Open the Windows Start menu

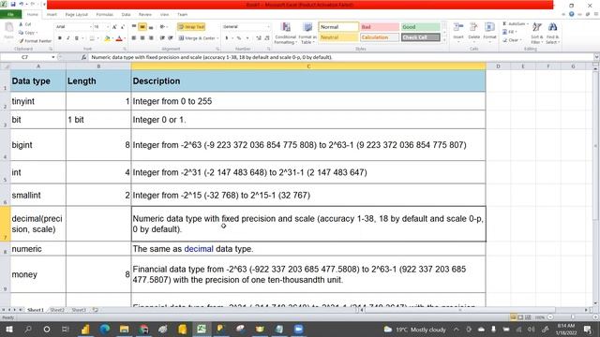click(8, 329)
